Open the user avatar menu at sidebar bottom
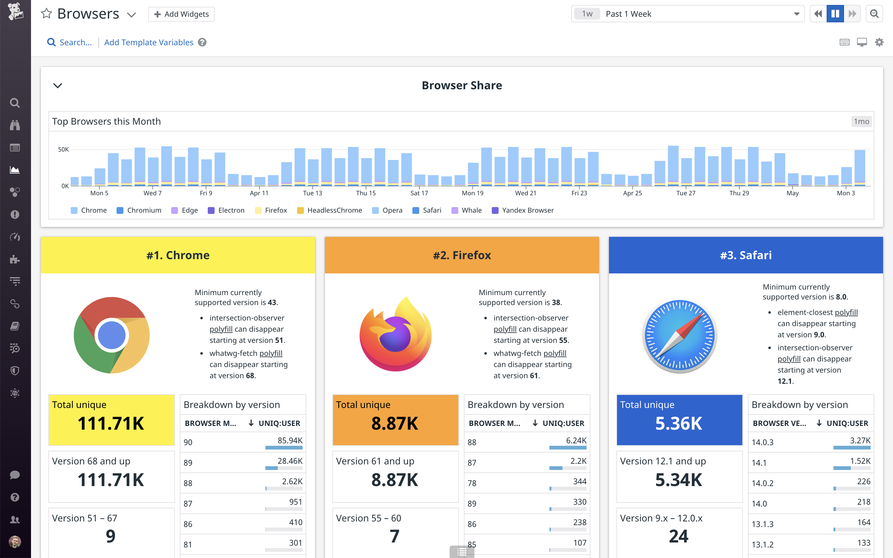Screen dimensions: 893x558 [15, 542]
